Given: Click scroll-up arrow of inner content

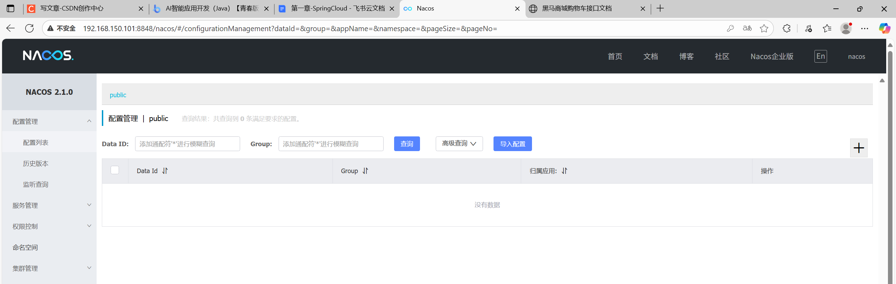Looking at the screenshot, I should (882, 80).
